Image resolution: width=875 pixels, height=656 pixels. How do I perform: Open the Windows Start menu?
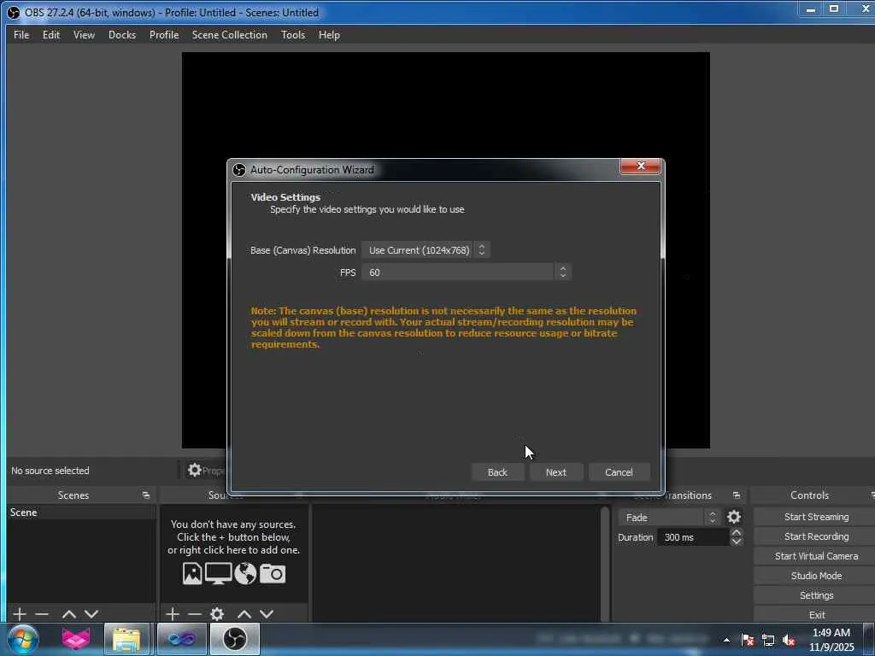pos(23,639)
